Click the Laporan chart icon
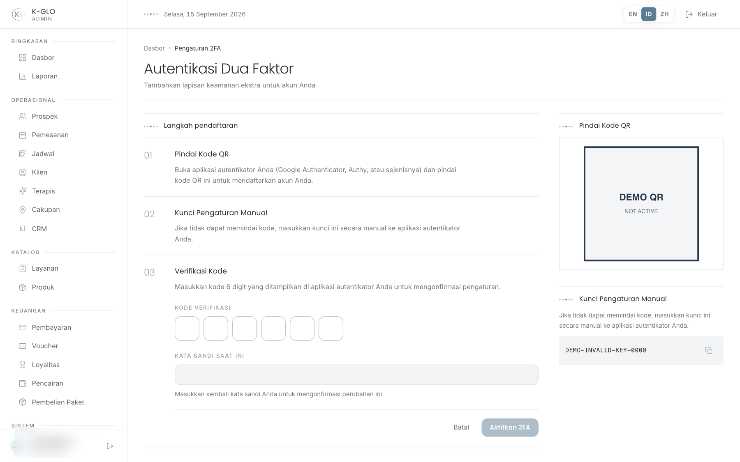The image size is (740, 462). coord(23,76)
